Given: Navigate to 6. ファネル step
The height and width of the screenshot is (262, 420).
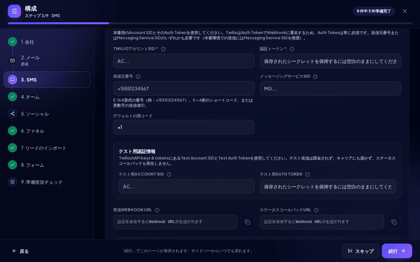Looking at the screenshot, I should [47, 131].
